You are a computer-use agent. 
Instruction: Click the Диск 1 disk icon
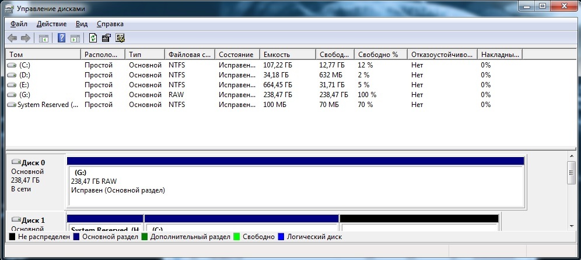(x=16, y=219)
